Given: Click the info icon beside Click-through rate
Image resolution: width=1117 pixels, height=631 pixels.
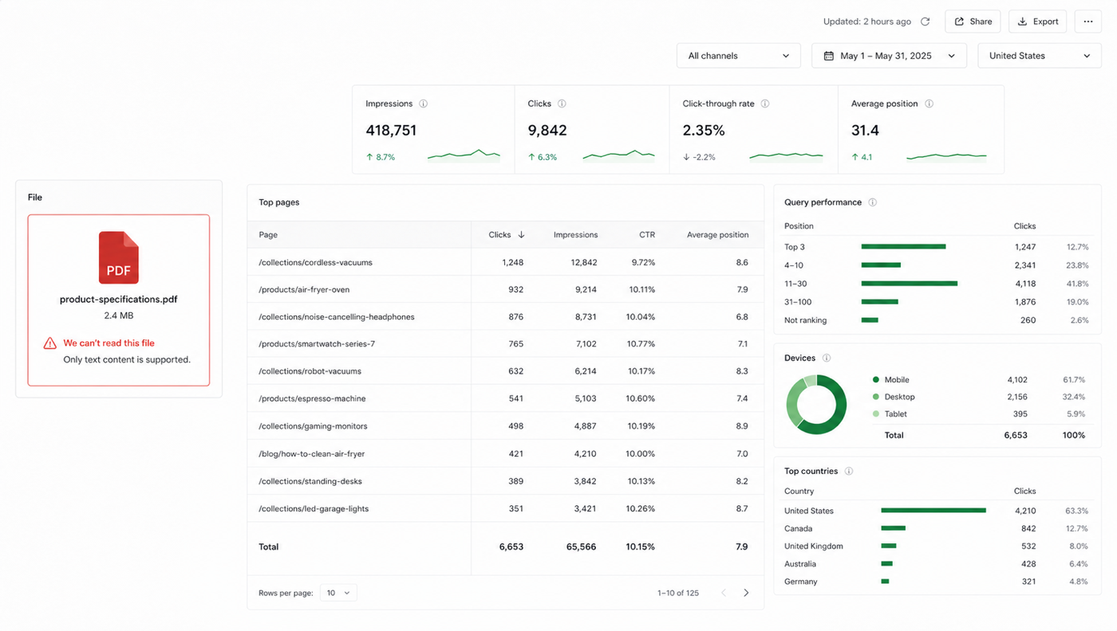Looking at the screenshot, I should click(x=765, y=104).
